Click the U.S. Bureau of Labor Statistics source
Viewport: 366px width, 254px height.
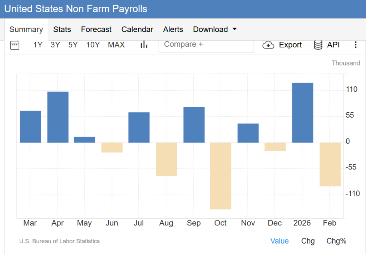pyautogui.click(x=59, y=242)
